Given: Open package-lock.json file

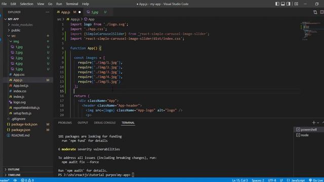Looking at the screenshot, I should coord(24,124).
